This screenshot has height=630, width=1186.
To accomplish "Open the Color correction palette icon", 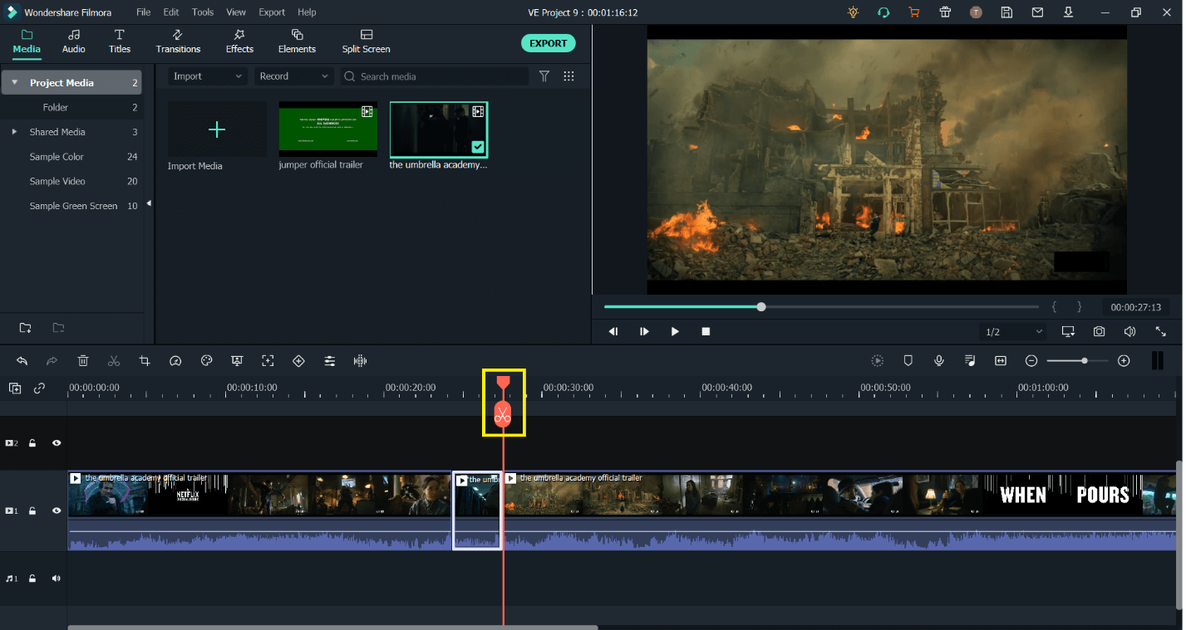I will [x=207, y=361].
